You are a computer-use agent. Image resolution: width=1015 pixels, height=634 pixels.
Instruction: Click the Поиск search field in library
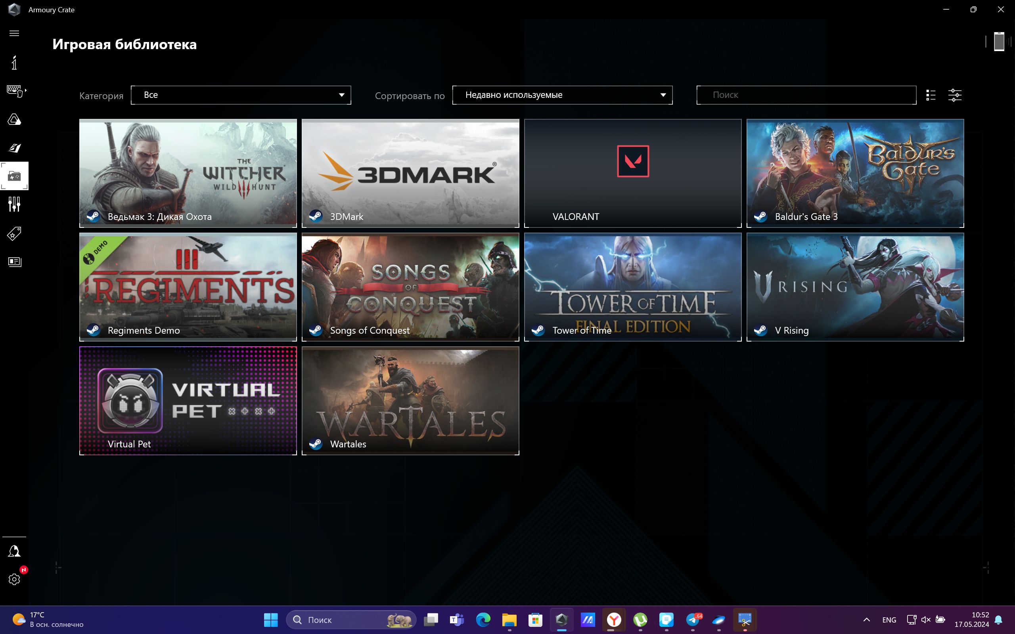806,95
